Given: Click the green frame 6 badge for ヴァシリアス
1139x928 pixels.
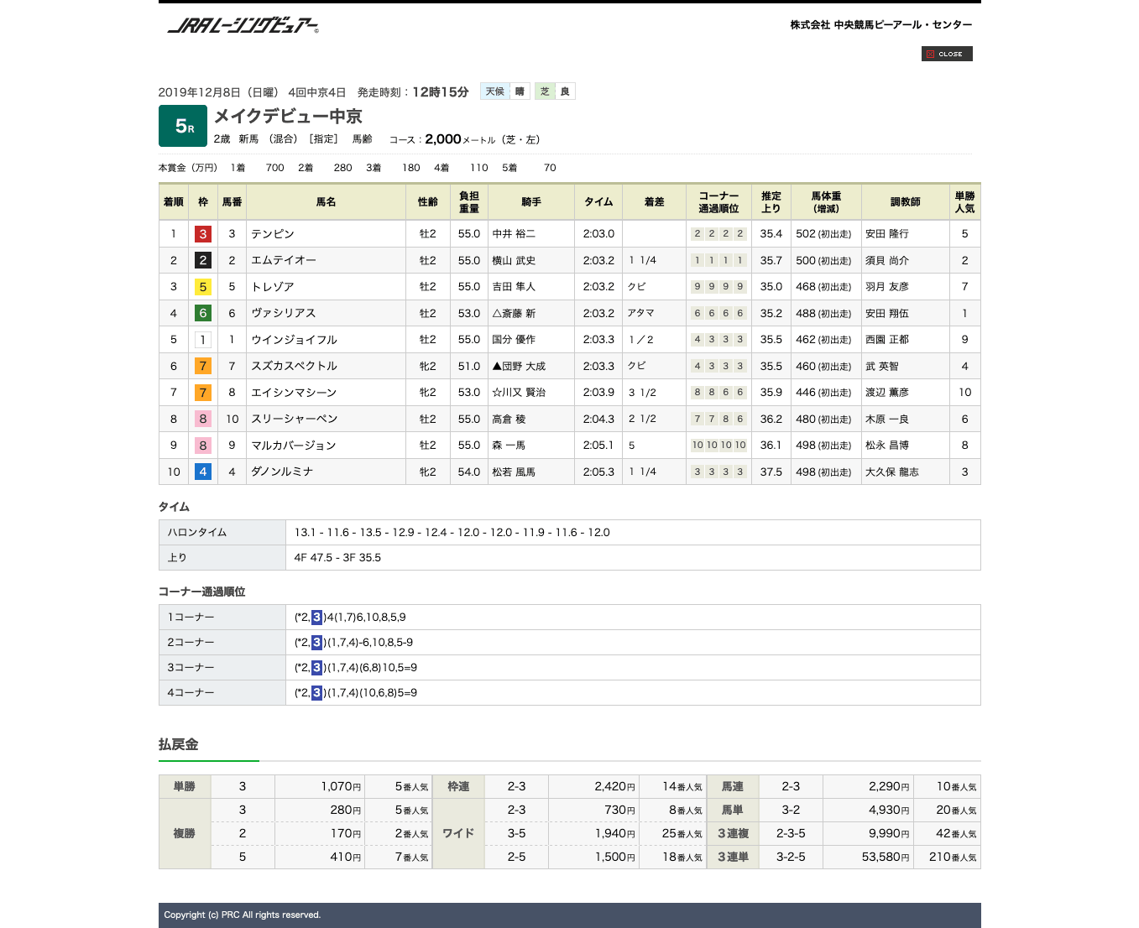Looking at the screenshot, I should pyautogui.click(x=202, y=313).
